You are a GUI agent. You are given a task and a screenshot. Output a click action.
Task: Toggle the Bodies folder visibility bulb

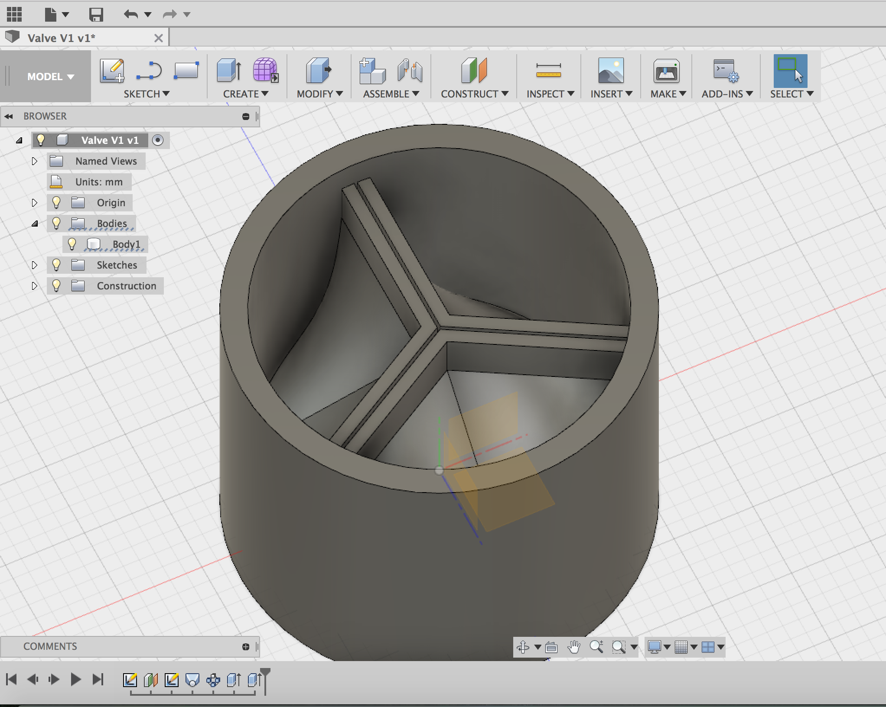[x=56, y=223]
